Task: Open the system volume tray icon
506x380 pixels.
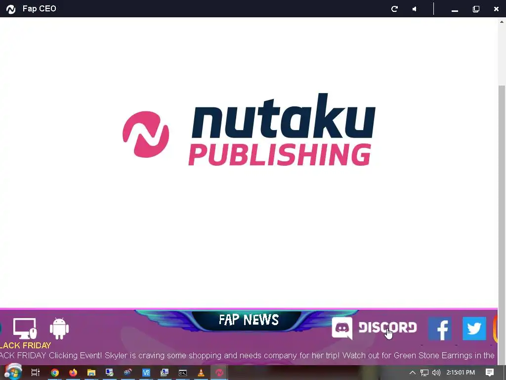Action: [x=436, y=373]
